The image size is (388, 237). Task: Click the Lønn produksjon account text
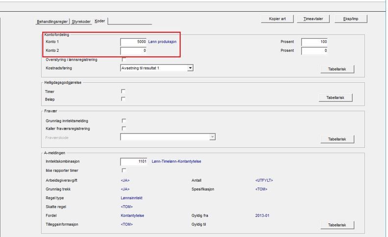click(162, 42)
